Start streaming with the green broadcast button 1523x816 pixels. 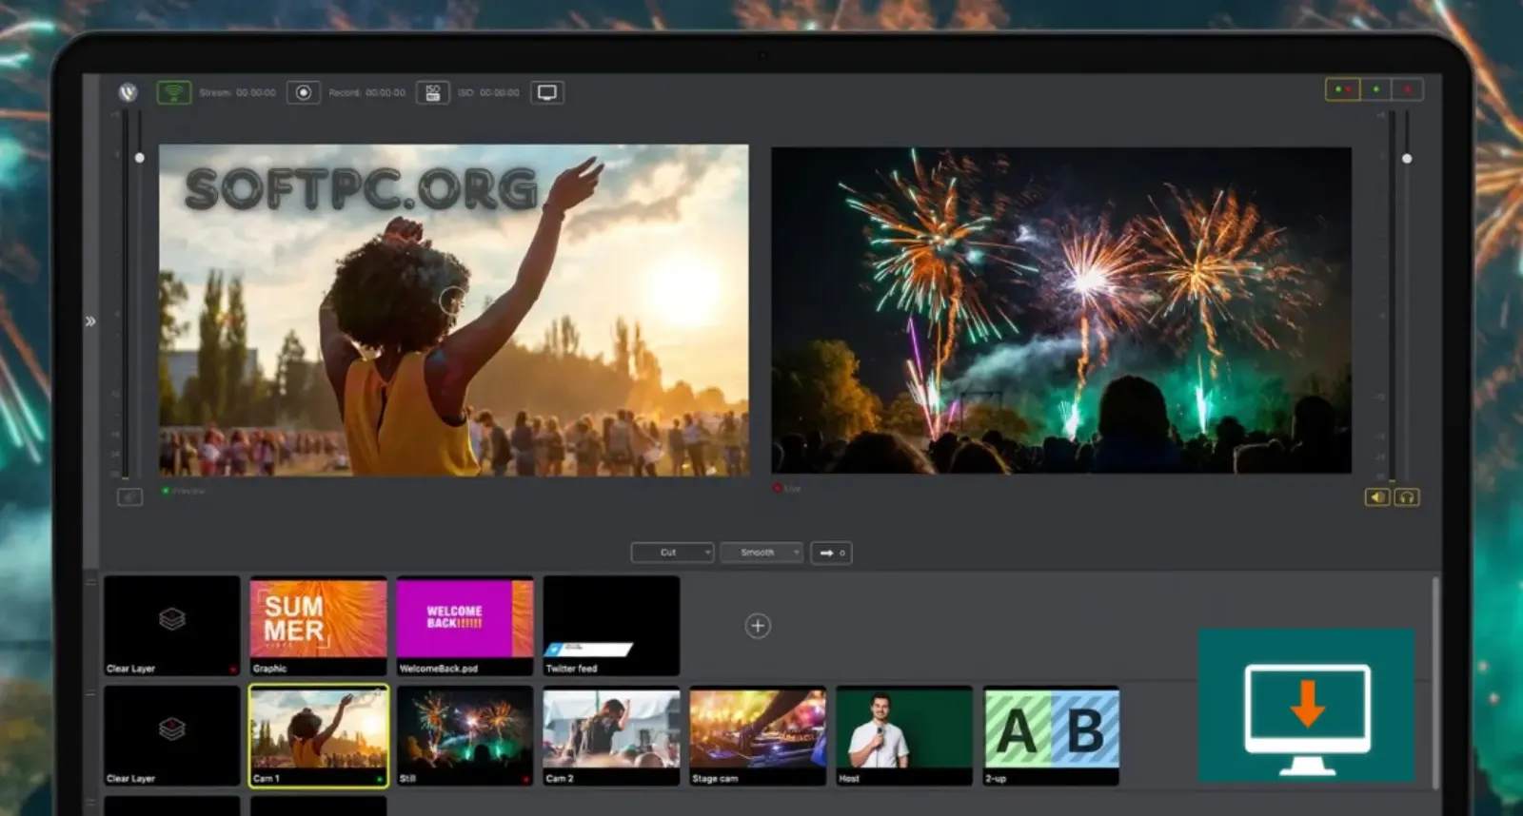pyautogui.click(x=173, y=92)
